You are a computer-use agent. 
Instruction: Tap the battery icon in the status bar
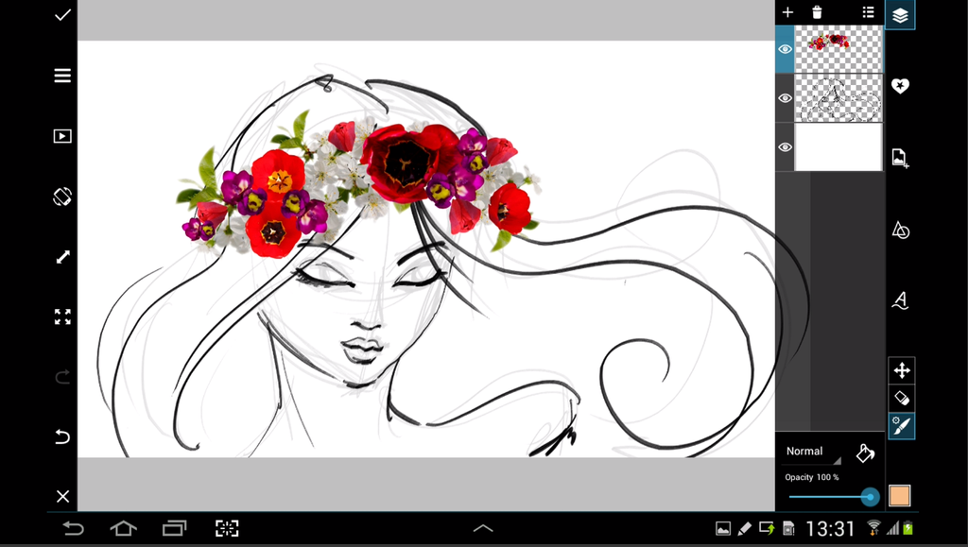pos(908,528)
